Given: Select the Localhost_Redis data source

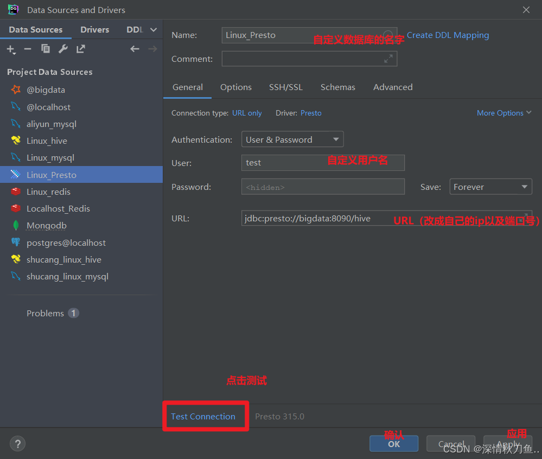Looking at the screenshot, I should 81,208.
